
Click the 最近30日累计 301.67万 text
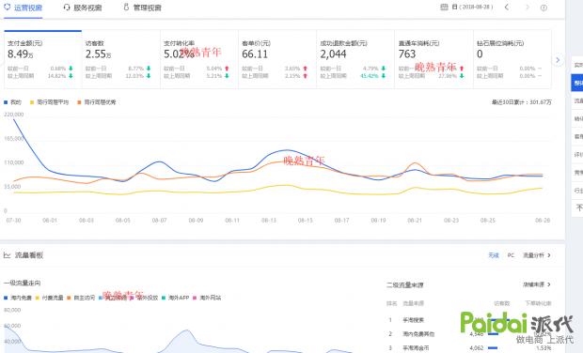tap(521, 102)
